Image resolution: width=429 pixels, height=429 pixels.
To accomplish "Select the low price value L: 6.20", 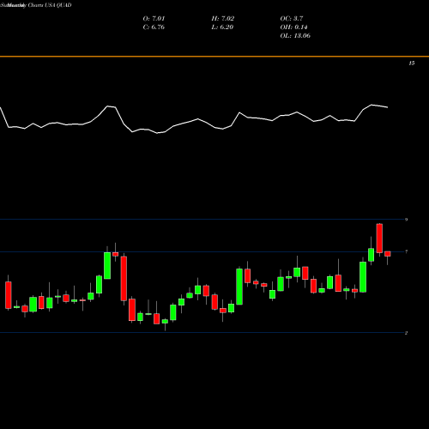I will tap(222, 27).
